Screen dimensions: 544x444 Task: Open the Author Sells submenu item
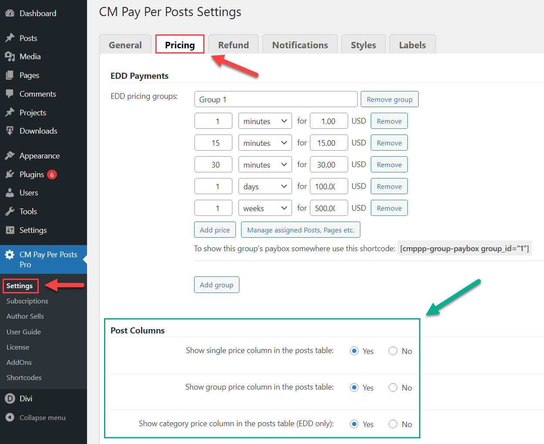coord(25,316)
